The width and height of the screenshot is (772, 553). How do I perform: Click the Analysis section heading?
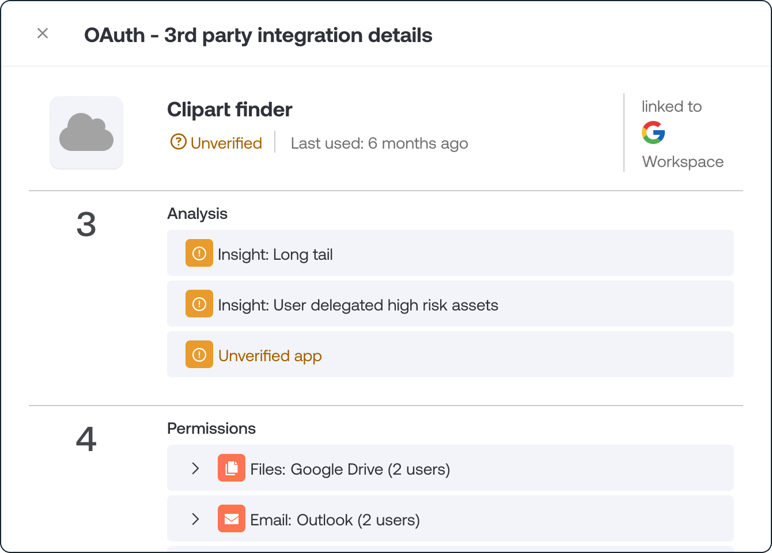(x=197, y=214)
